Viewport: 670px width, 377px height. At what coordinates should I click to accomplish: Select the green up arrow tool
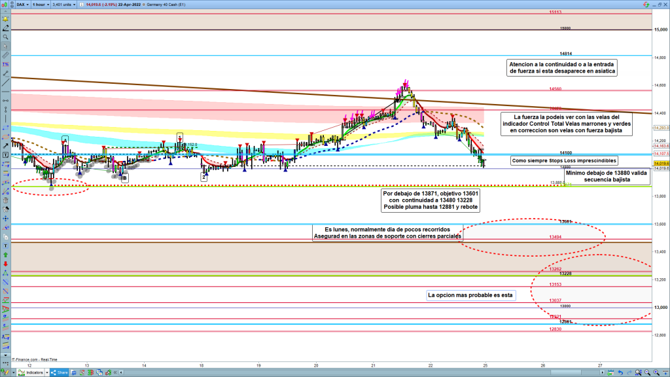5,254
